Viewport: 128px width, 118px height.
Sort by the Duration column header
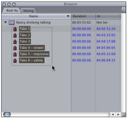[83, 16]
